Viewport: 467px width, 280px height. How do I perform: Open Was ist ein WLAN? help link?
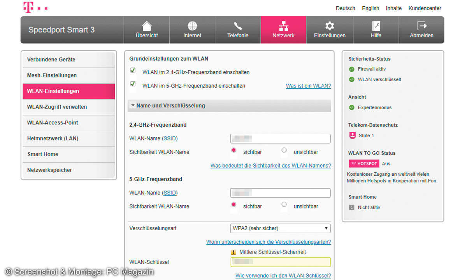[x=309, y=86]
